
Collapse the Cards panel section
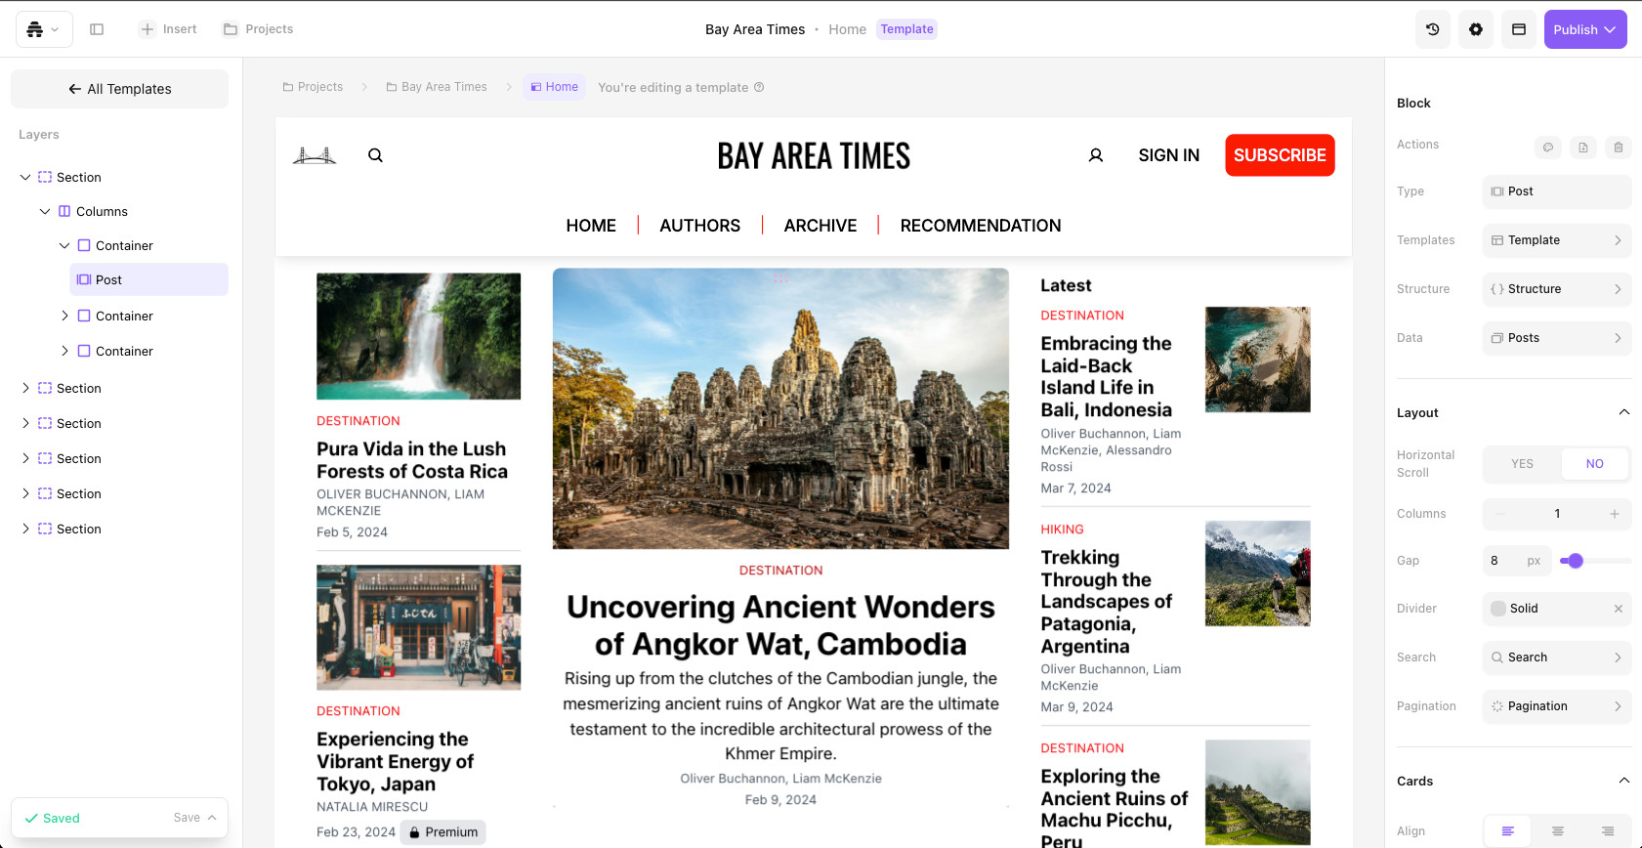(x=1624, y=781)
